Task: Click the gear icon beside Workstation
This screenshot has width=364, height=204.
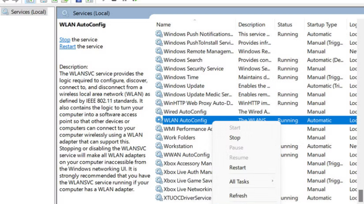Action: click(159, 146)
